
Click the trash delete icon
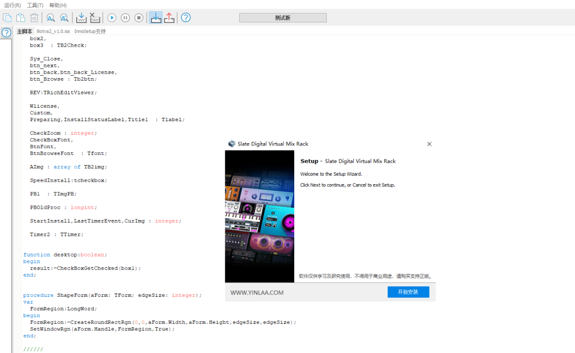(34, 18)
